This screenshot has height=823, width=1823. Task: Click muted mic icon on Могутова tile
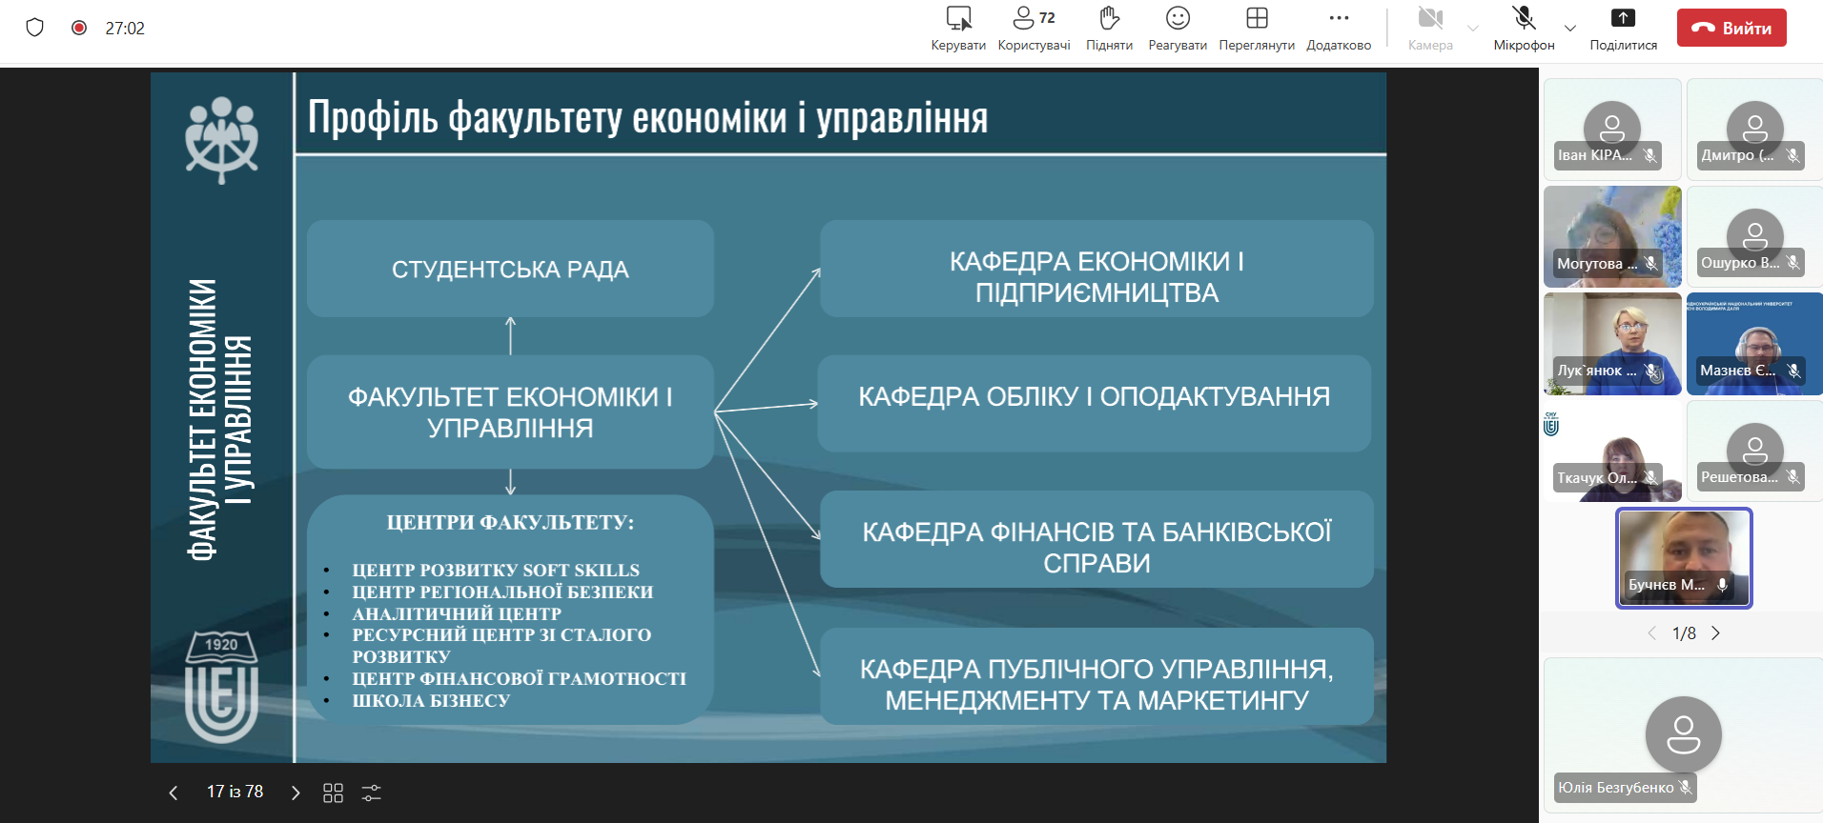(1650, 263)
